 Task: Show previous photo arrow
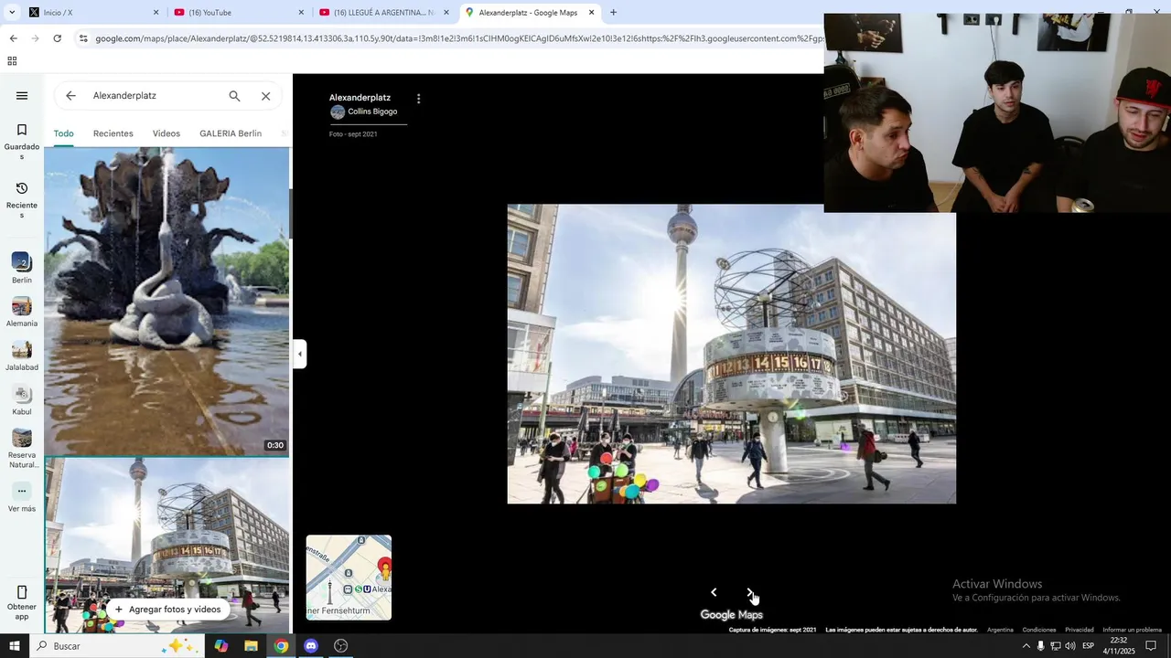714,592
